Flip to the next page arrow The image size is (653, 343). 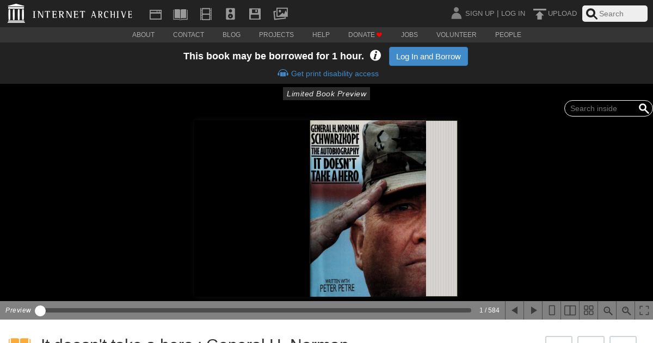tap(533, 310)
